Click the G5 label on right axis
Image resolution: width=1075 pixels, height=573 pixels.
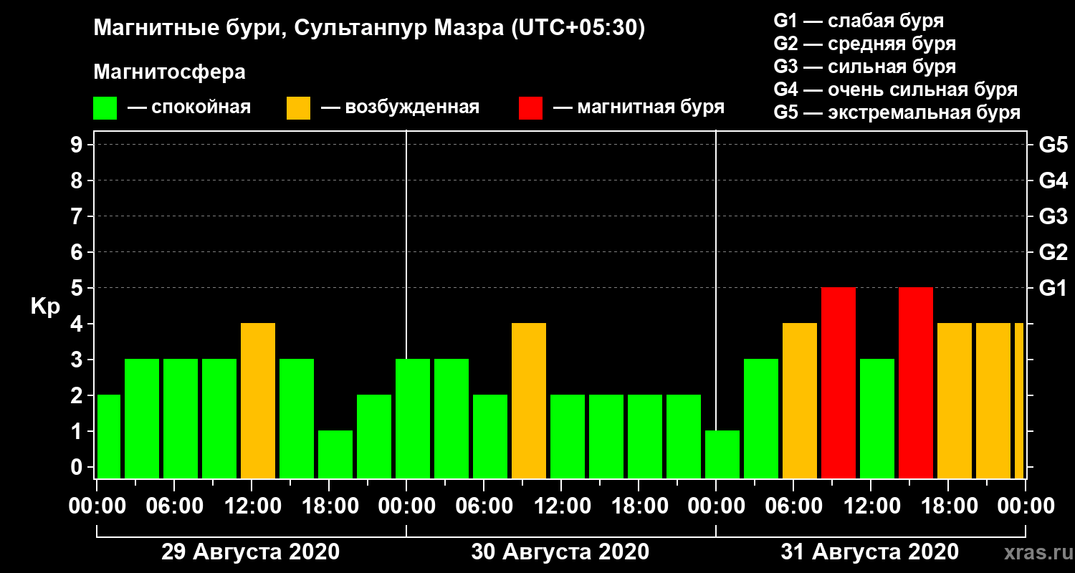[x=1053, y=145]
